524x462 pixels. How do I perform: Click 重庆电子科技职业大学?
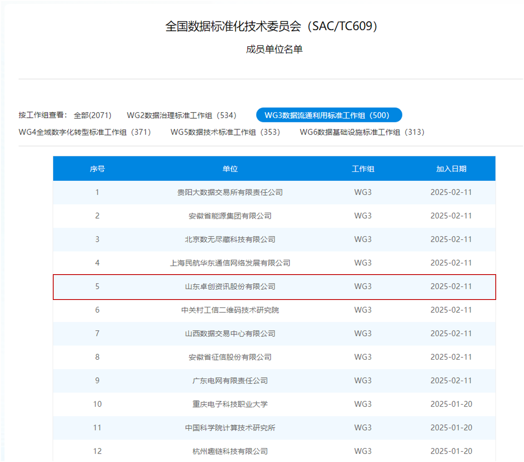pyautogui.click(x=230, y=404)
